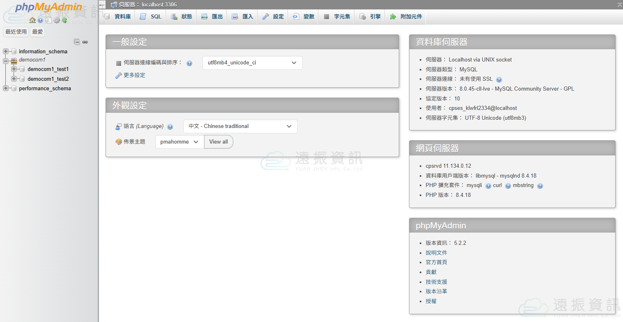Reload the navigation panel with green icon
This screenshot has width=623, height=322.
tap(64, 20)
